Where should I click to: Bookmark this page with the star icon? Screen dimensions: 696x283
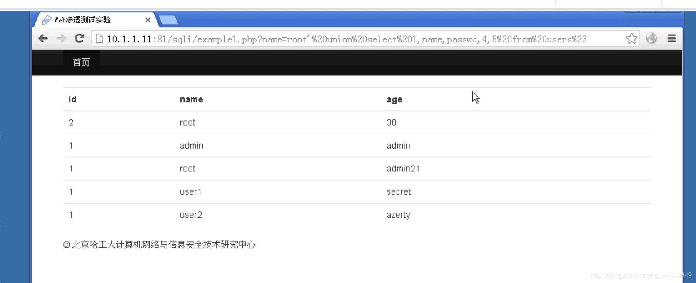coord(631,39)
